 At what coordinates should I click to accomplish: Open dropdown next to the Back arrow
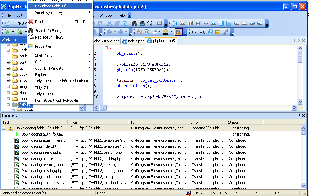(115, 32)
